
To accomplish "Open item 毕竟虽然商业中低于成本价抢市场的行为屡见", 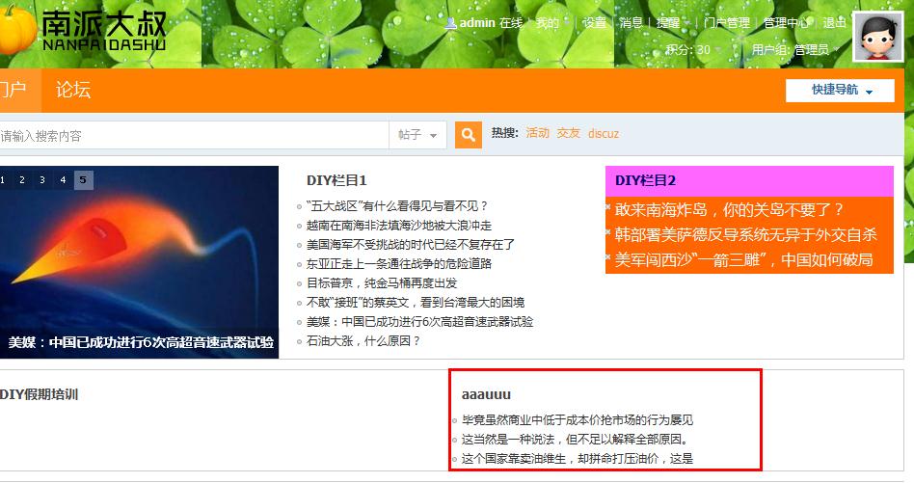I will coord(578,420).
